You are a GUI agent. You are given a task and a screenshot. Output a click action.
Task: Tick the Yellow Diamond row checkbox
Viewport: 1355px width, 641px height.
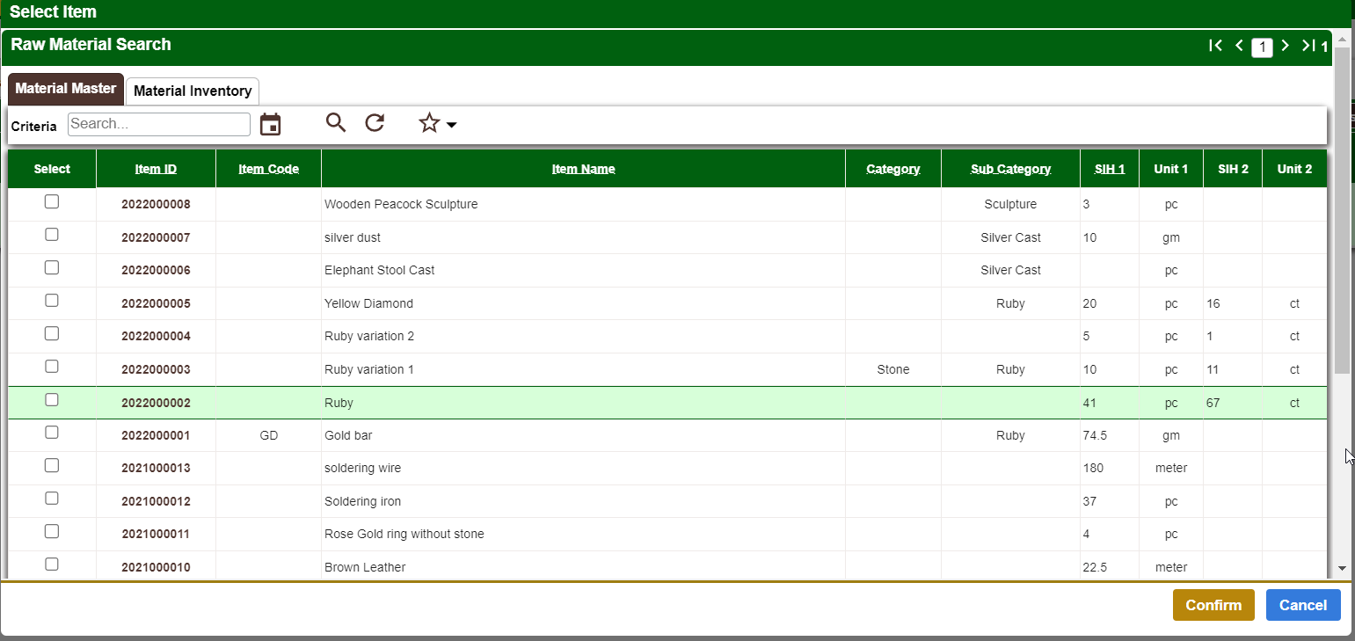(x=52, y=301)
